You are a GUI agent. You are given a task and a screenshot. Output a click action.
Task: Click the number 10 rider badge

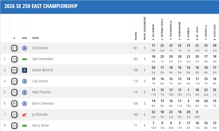(14, 59)
